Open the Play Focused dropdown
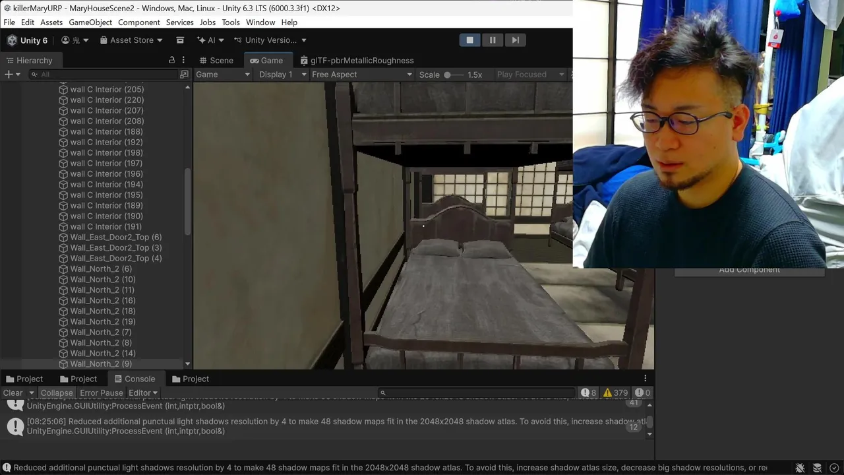Image resolution: width=844 pixels, height=475 pixels. [x=530, y=75]
